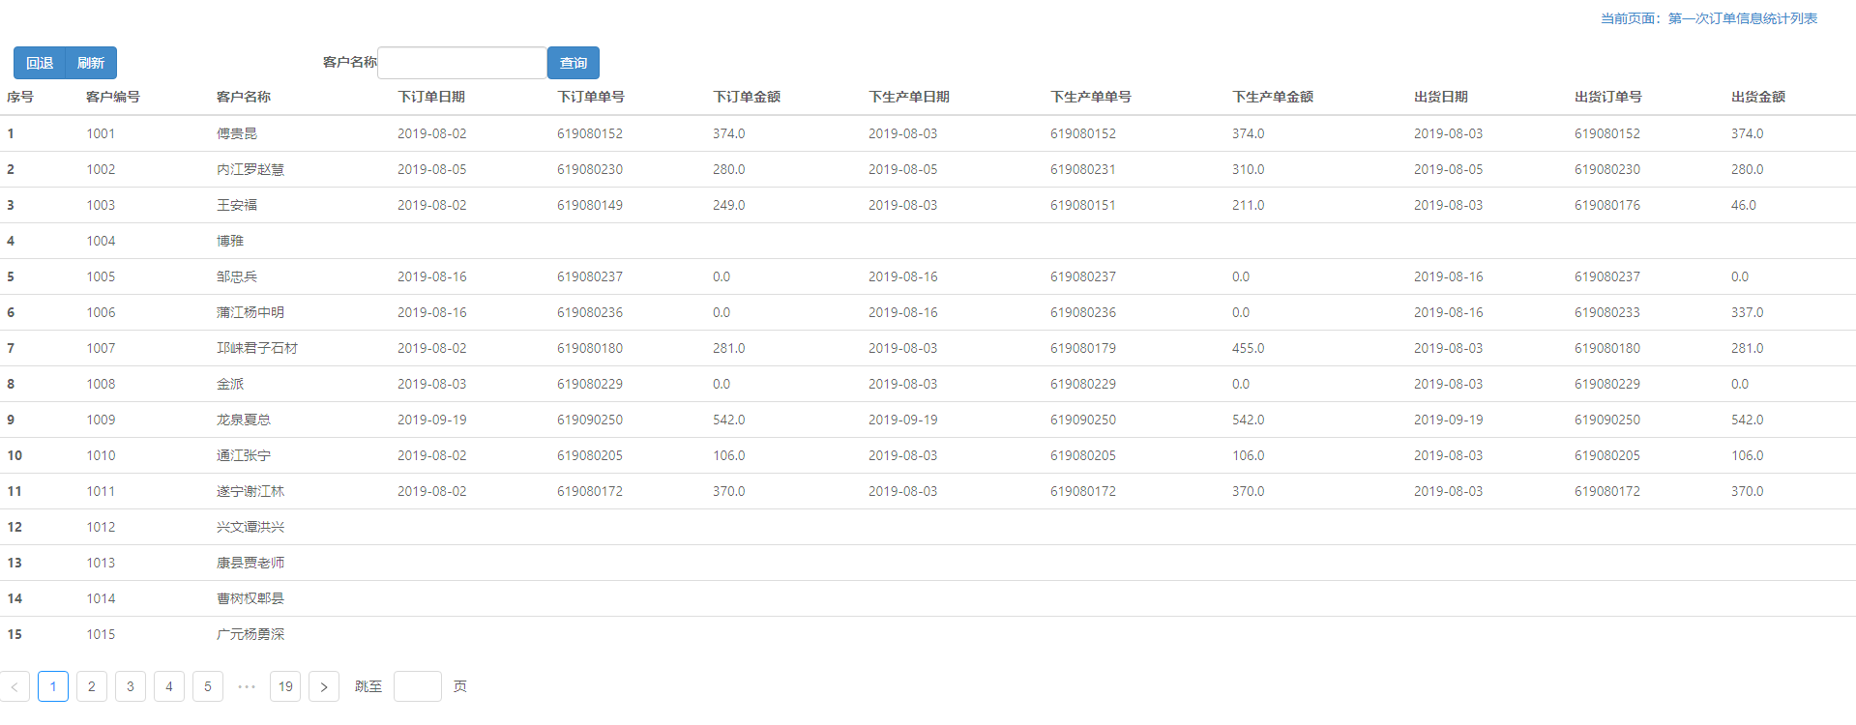
Task: Click customer number 1015
Action: point(101,634)
